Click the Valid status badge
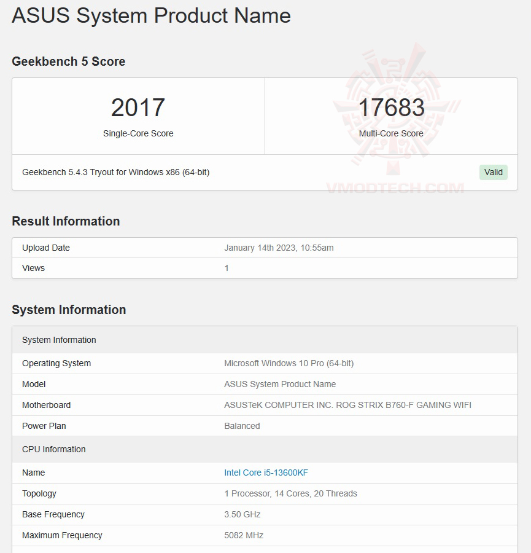The width and height of the screenshot is (531, 553). pos(493,172)
